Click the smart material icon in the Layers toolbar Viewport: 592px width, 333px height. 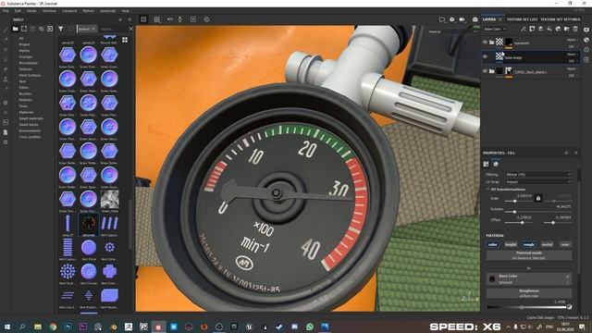558,29
